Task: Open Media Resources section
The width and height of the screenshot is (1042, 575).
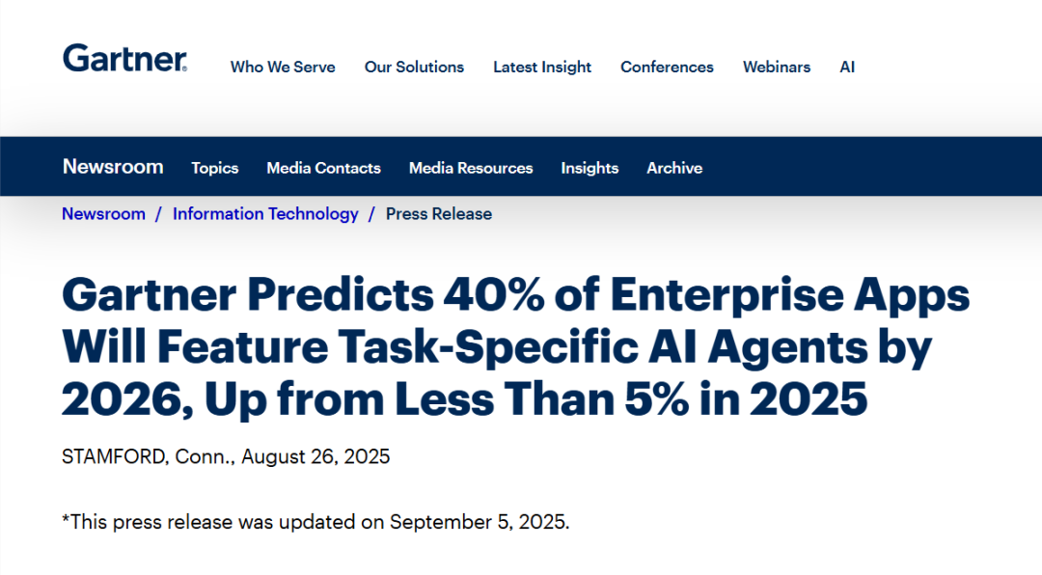Action: [471, 168]
